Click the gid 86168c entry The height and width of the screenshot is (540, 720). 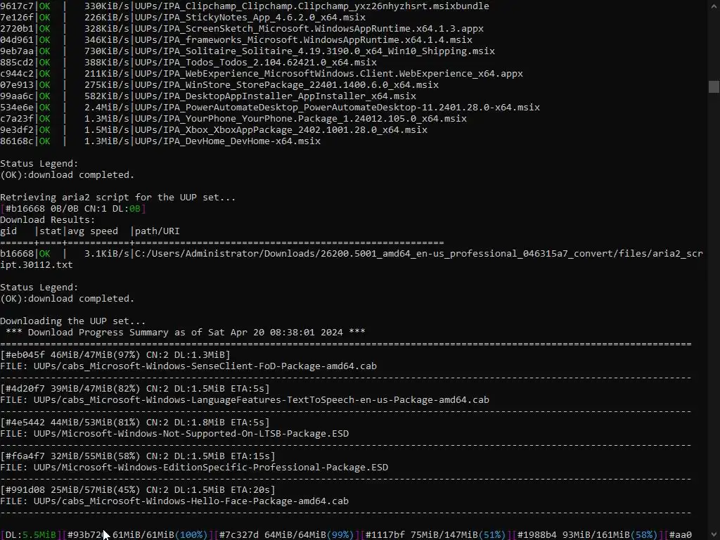click(17, 141)
